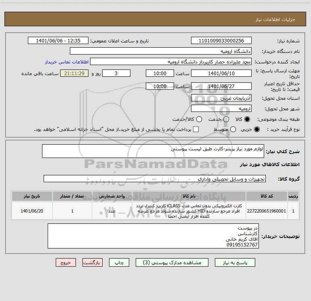Click the unit cell عدد
The width and height of the screenshot is (311, 301).
(112, 211)
